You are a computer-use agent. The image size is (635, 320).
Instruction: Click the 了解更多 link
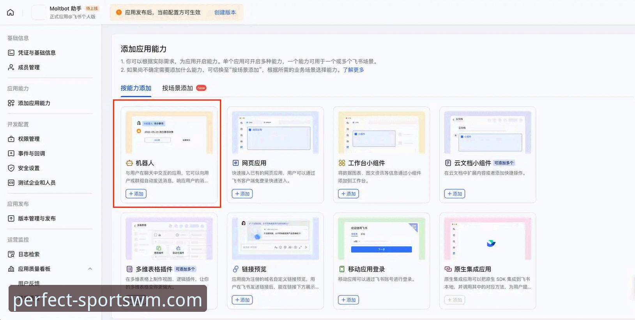pyautogui.click(x=354, y=70)
